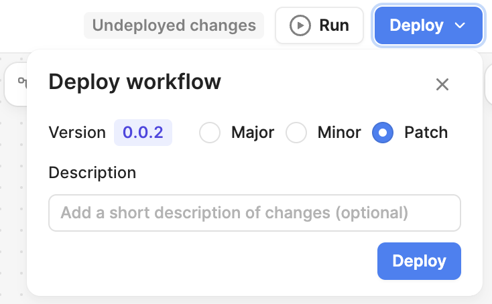Click the play icon in Run button
The image size is (492, 304).
point(300,26)
